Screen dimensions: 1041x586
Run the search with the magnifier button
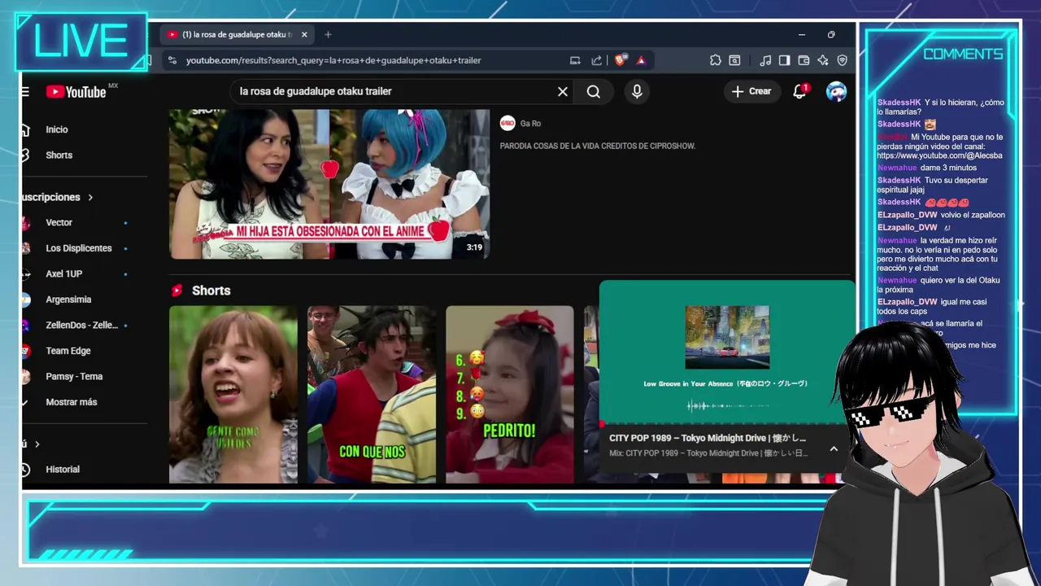[594, 92]
